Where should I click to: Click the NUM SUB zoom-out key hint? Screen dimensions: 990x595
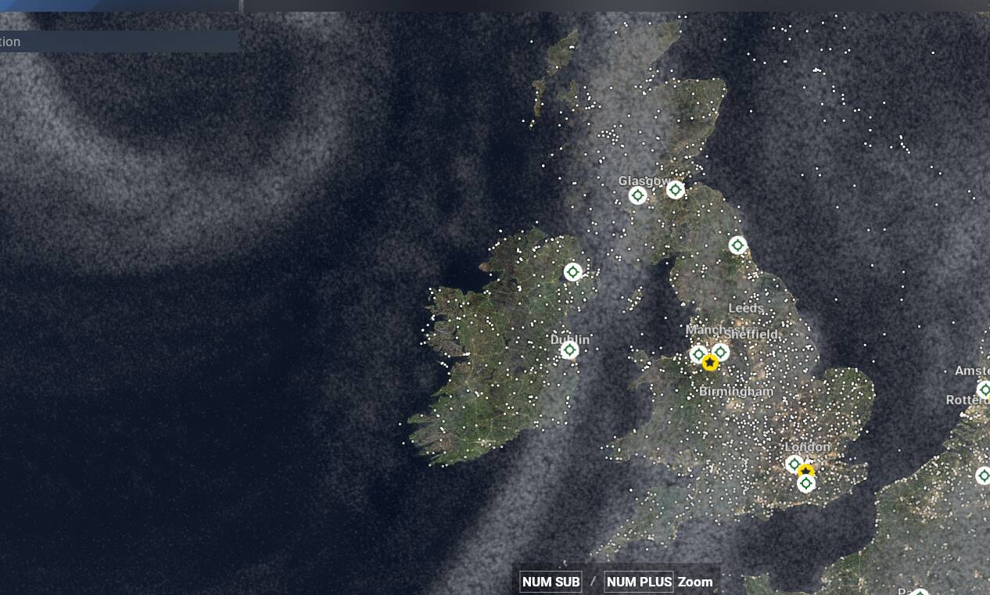click(551, 582)
